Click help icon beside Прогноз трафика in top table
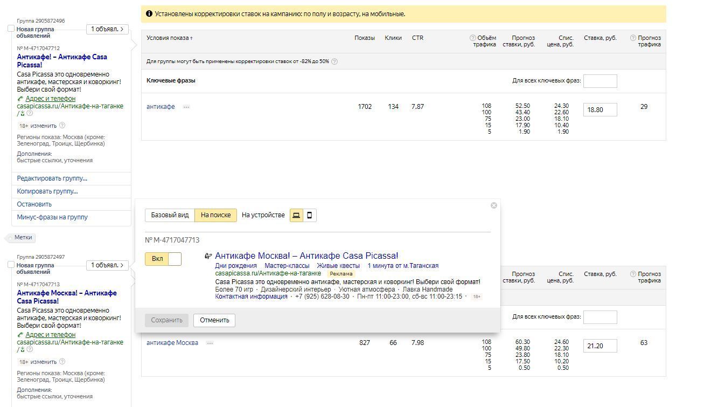 pos(633,38)
